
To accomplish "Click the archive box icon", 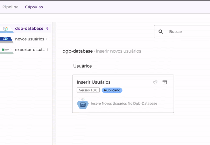I will coord(165,82).
